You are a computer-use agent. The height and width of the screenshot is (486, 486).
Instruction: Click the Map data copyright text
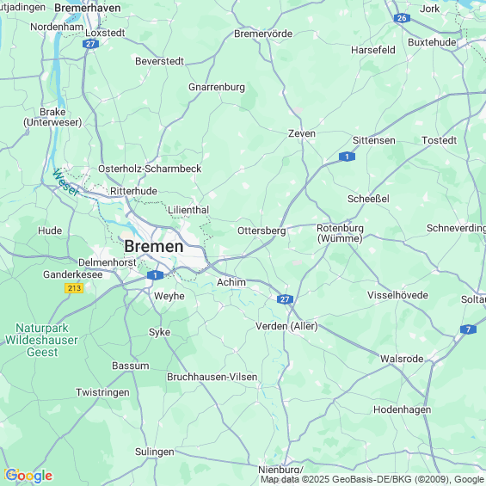click(372, 479)
